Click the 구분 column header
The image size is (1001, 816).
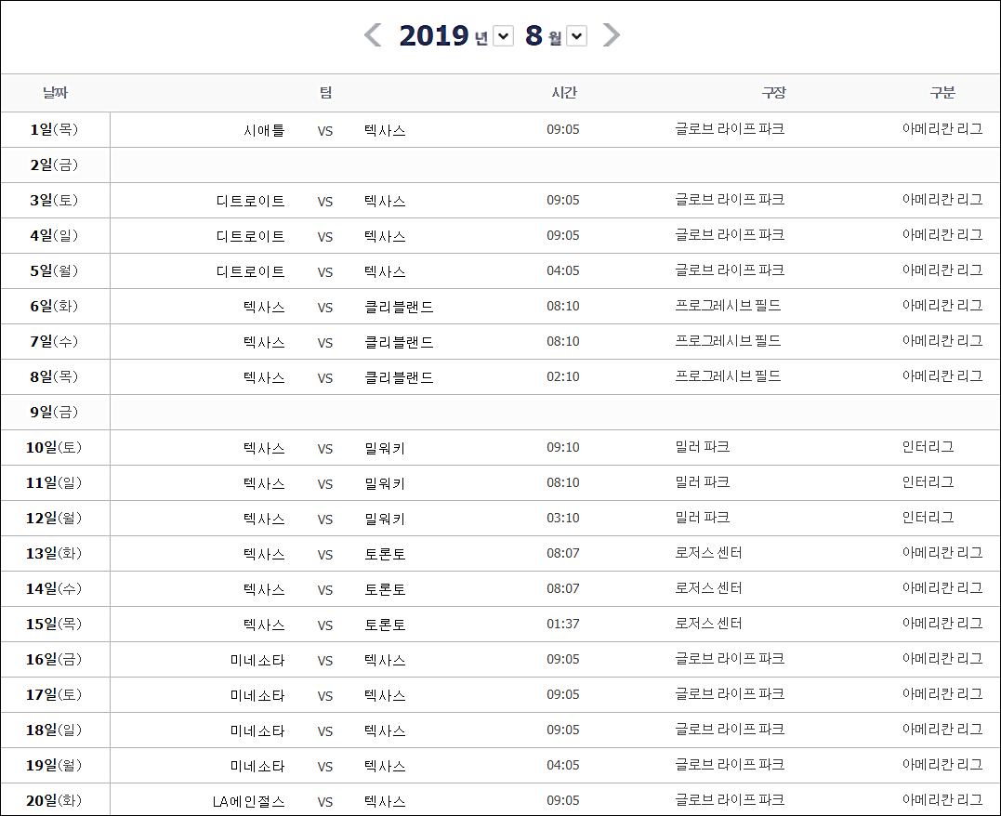click(942, 93)
